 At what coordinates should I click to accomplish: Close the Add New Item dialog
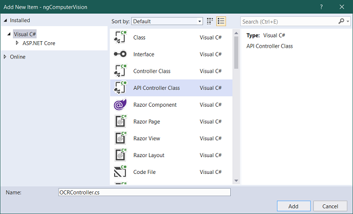(342, 7)
